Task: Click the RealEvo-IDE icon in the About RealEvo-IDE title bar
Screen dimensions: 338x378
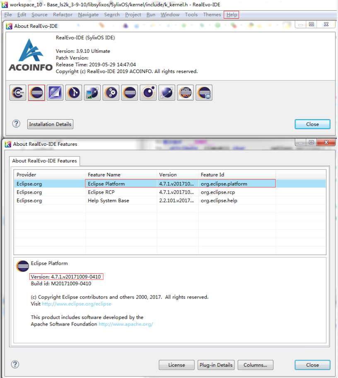Action: tap(9, 26)
